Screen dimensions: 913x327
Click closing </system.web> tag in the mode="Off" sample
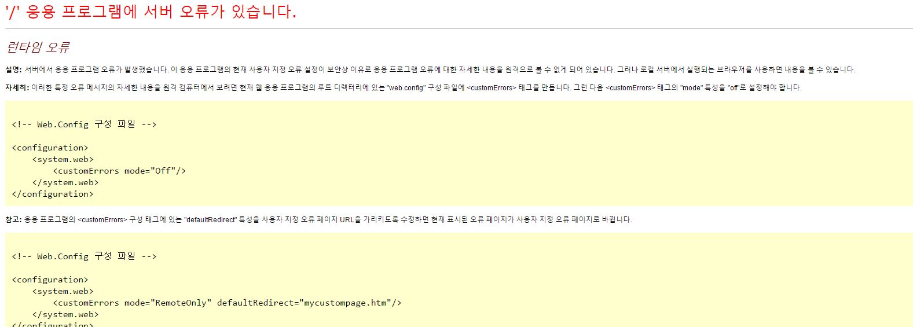coord(65,182)
